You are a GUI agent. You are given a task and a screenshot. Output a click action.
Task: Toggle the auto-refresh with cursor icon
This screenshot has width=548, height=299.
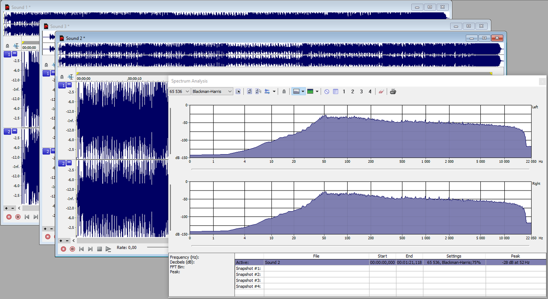tap(258, 92)
